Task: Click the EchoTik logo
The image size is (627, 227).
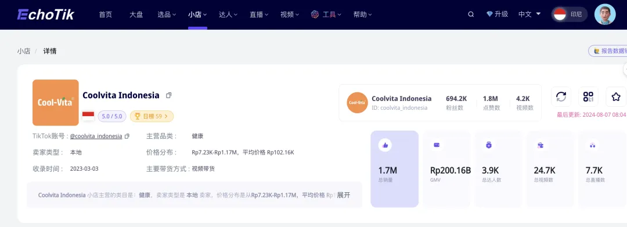Action: click(x=46, y=15)
